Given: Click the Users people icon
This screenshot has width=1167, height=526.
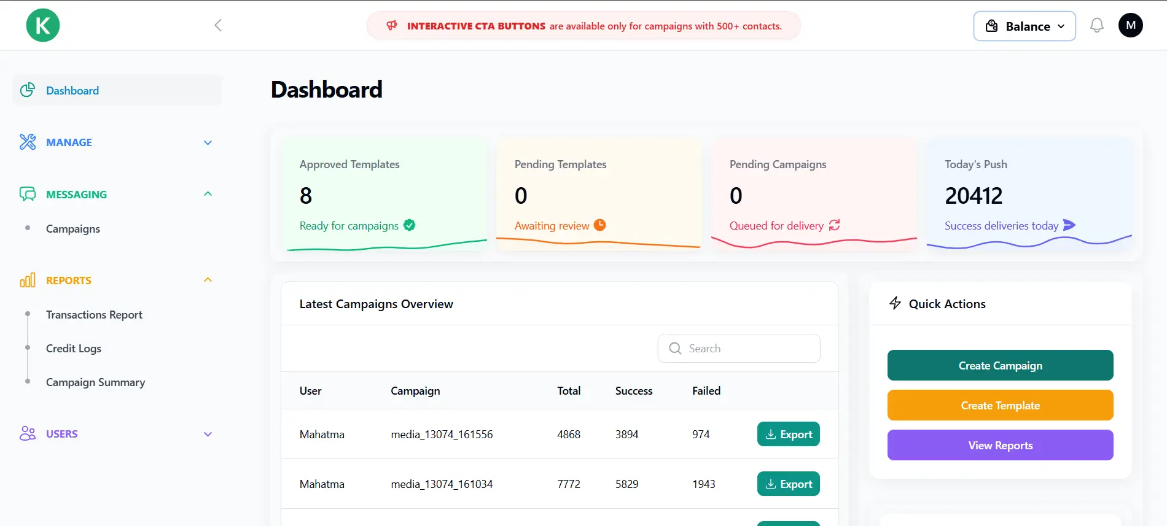Looking at the screenshot, I should click(x=28, y=433).
